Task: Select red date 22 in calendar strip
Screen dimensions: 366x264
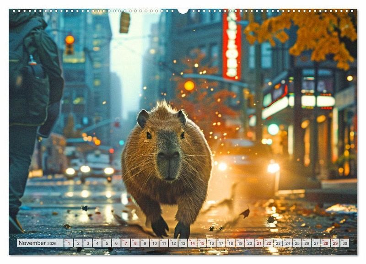Action: (269, 243)
